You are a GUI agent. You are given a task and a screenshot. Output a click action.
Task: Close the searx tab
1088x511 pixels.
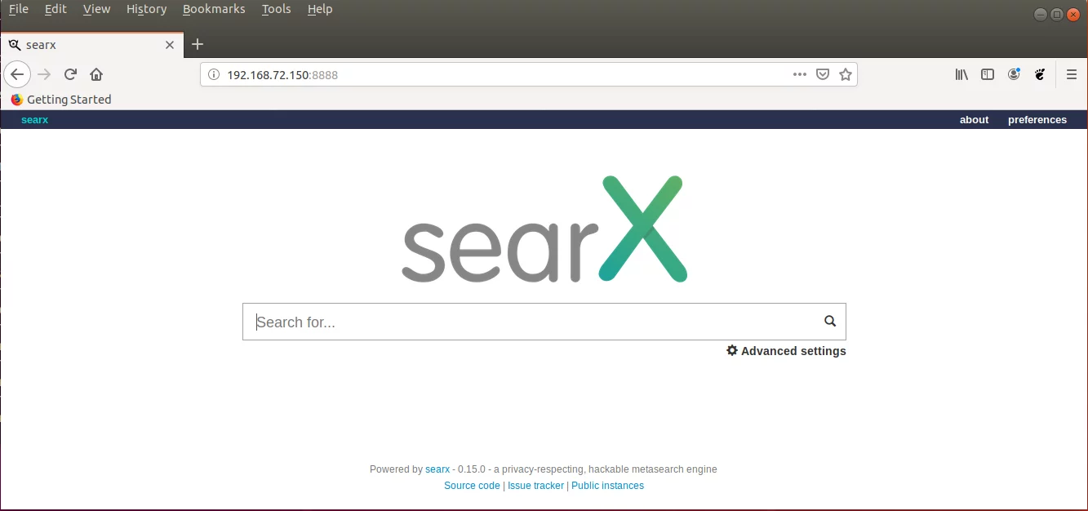170,45
